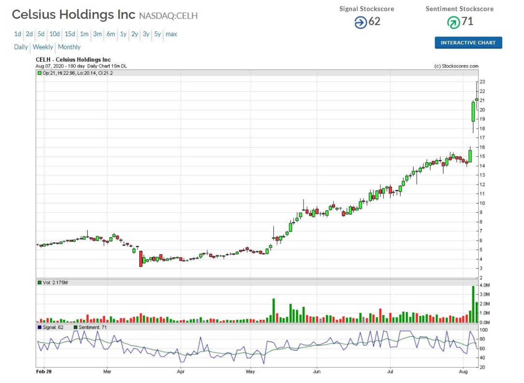Viewport: 524px width, 383px height.
Task: Select the 5d time range
Action: pos(41,34)
